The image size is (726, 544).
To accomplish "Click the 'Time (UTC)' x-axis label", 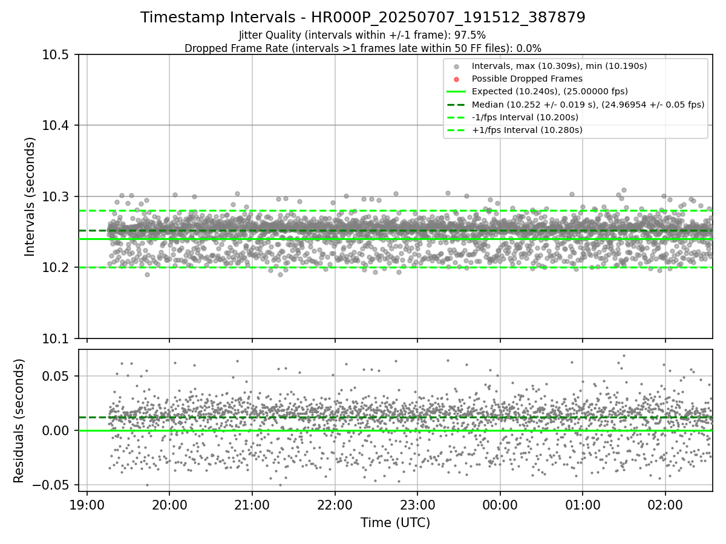I will tap(395, 523).
